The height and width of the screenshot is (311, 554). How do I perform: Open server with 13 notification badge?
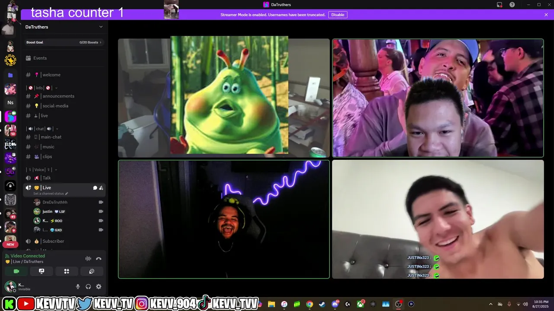coord(10,130)
